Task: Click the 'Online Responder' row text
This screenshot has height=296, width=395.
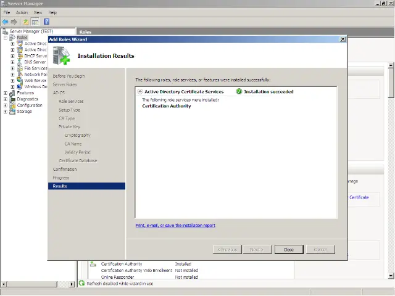Action: click(117, 277)
